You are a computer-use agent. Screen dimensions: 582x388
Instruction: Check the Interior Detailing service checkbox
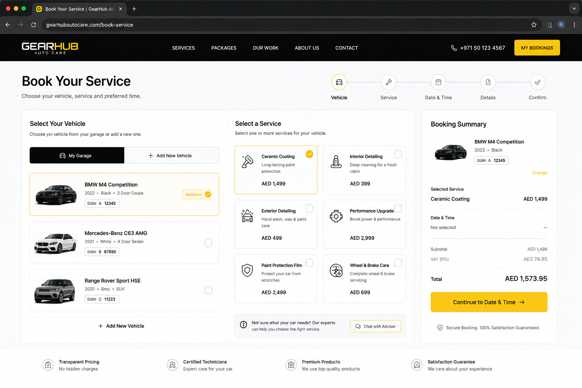[x=398, y=154]
